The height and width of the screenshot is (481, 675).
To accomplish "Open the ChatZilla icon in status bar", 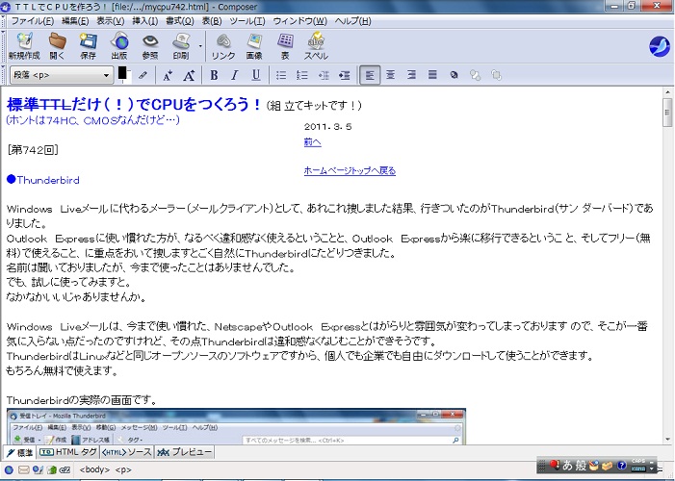I will coord(65,469).
